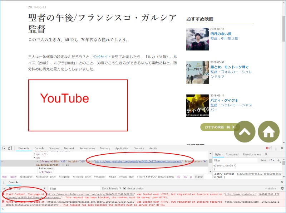Open the パティ・ケイク$ movie link

click(224, 100)
